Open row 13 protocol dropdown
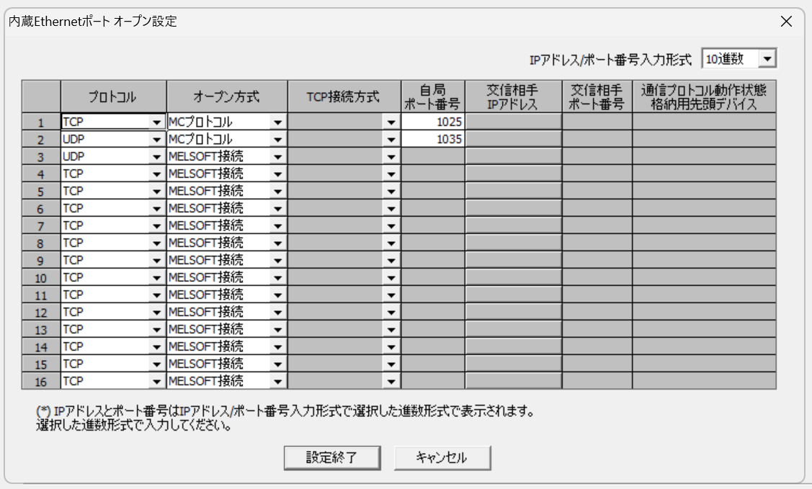The width and height of the screenshot is (812, 489). click(156, 330)
